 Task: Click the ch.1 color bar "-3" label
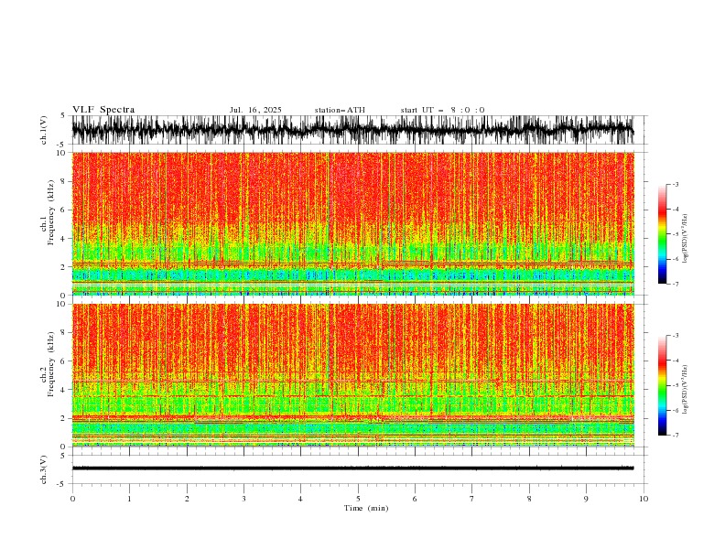coord(676,184)
